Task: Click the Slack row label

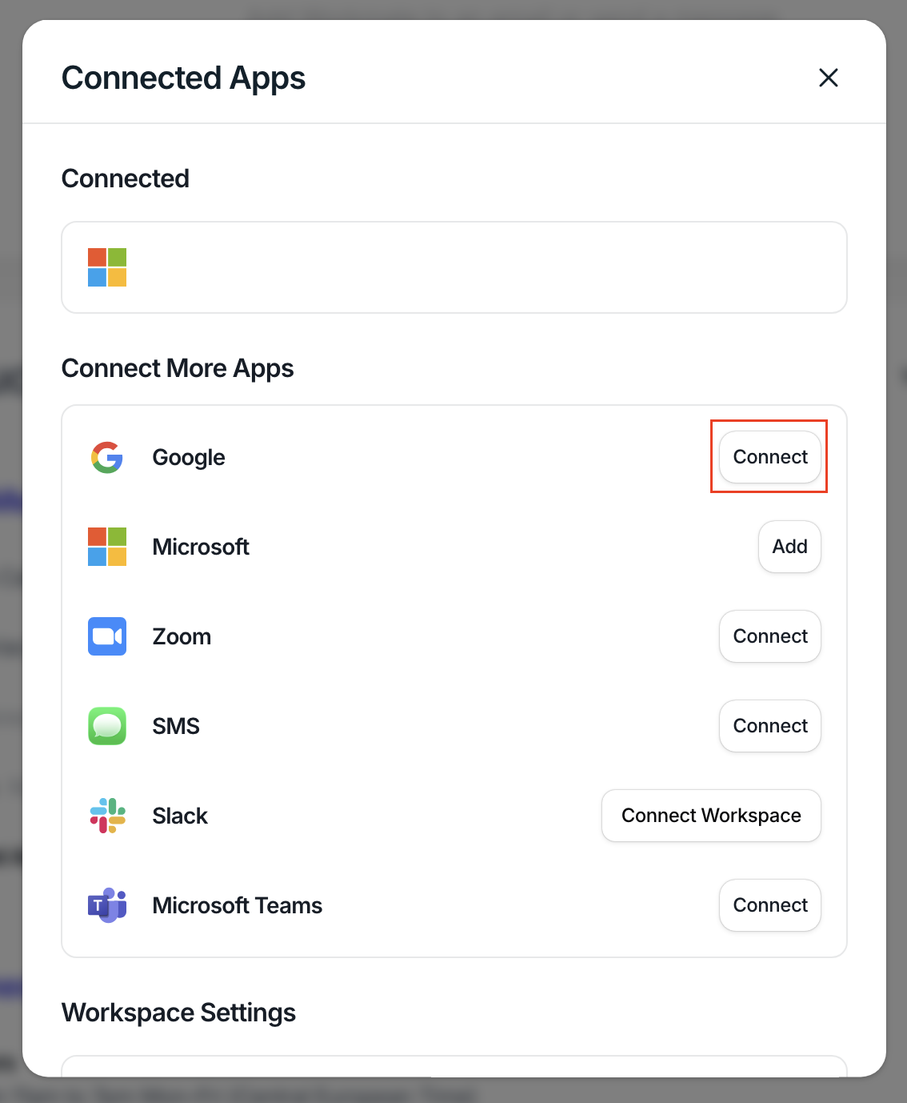Action: [x=180, y=816]
